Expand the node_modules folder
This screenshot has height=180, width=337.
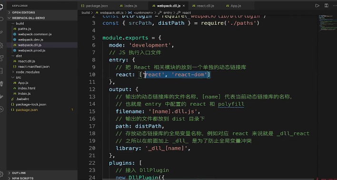point(28,72)
